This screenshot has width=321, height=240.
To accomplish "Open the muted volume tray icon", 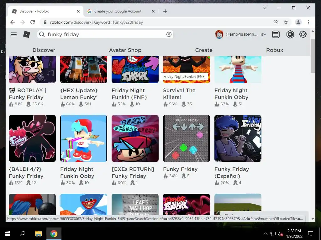I will [281, 234].
